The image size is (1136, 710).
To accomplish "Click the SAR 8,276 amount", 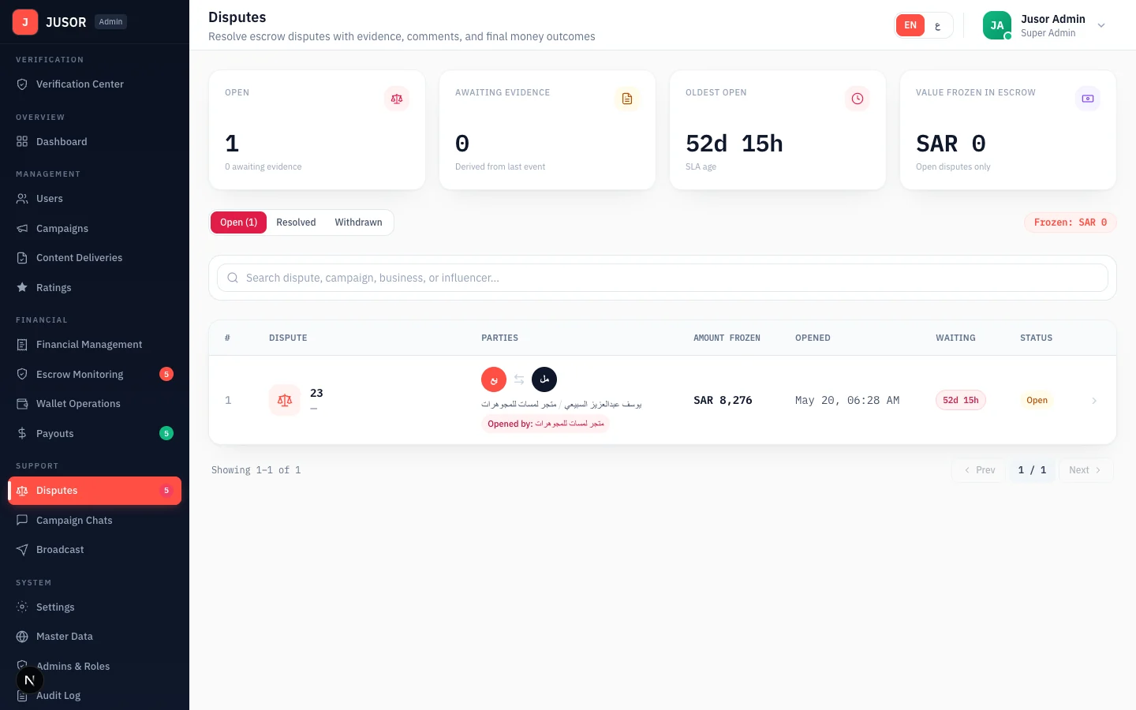I will point(723,401).
